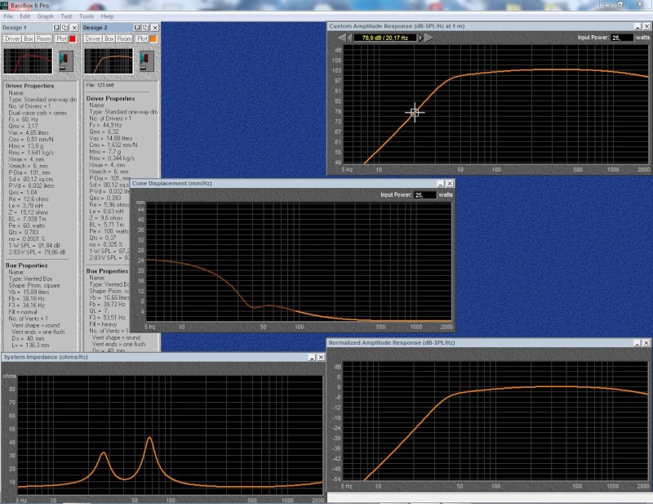Click Design 2 'File: 123.bb6' label
653x504 pixels.
100,85
